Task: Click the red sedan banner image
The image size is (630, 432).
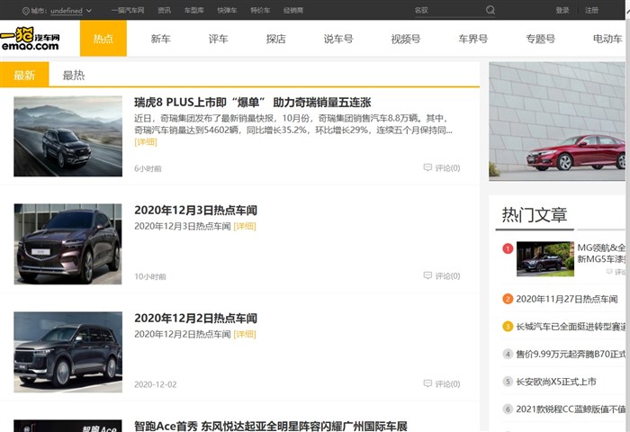Action: (557, 121)
